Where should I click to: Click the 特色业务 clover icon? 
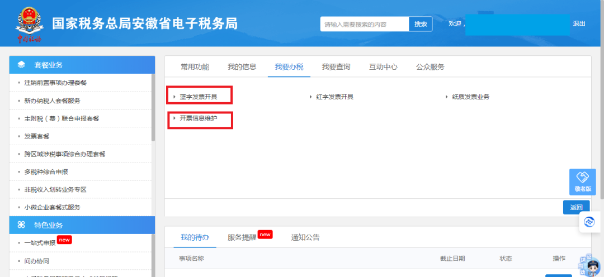22,225
